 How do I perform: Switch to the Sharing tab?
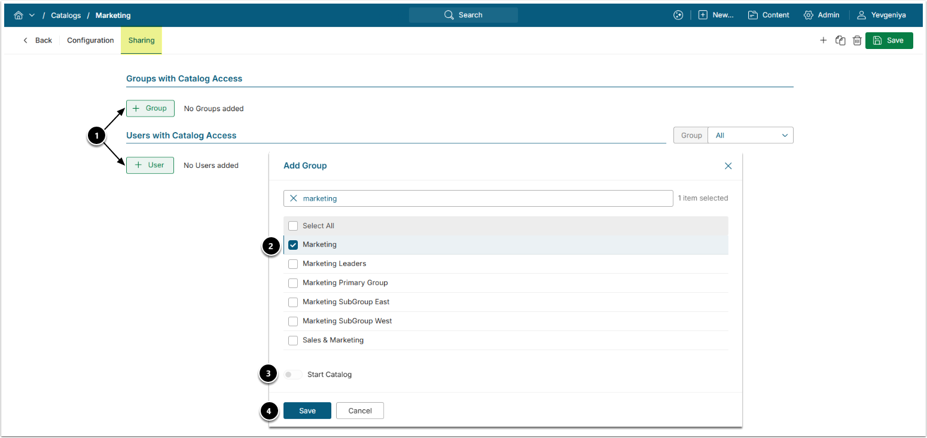141,41
